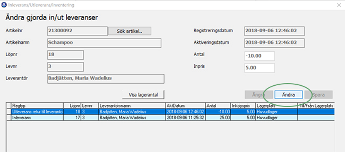Image resolution: width=345 pixels, height=152 pixels.
Task: Click the greyed Ångra button
Action: 259,95
